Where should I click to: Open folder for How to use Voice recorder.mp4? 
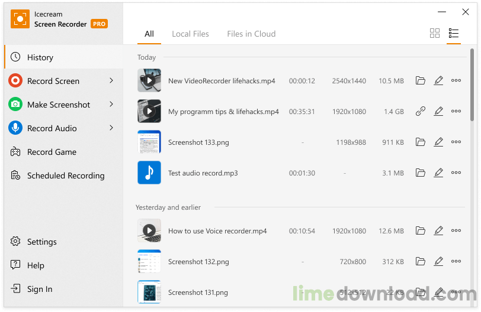(x=420, y=230)
